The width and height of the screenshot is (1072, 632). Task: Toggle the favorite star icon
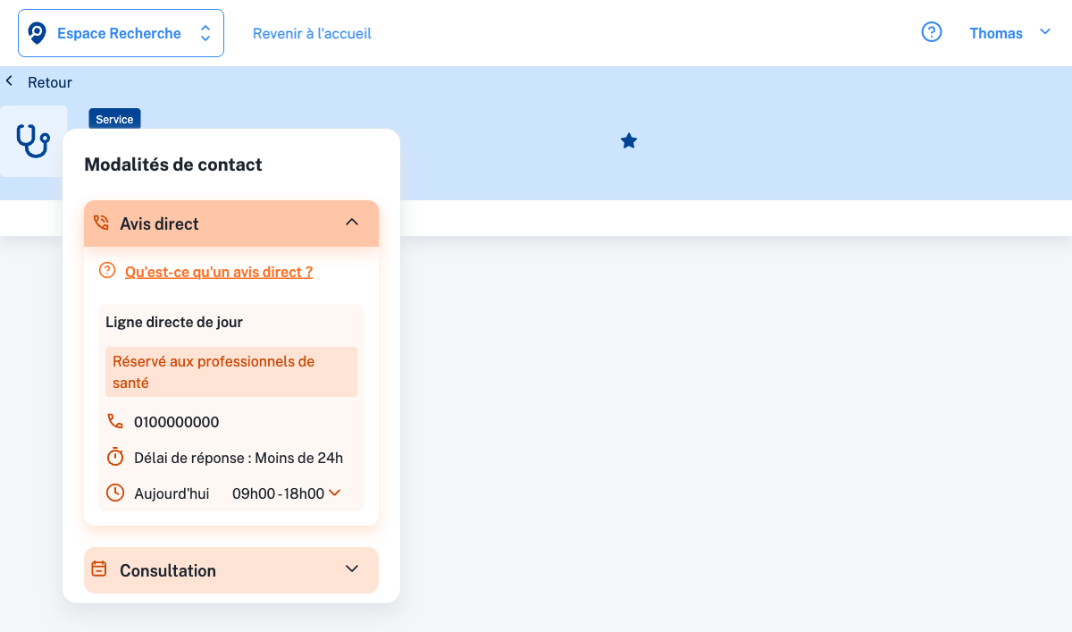[629, 141]
